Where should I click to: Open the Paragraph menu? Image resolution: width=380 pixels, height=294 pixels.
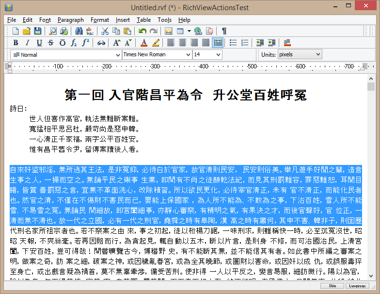coord(70,20)
